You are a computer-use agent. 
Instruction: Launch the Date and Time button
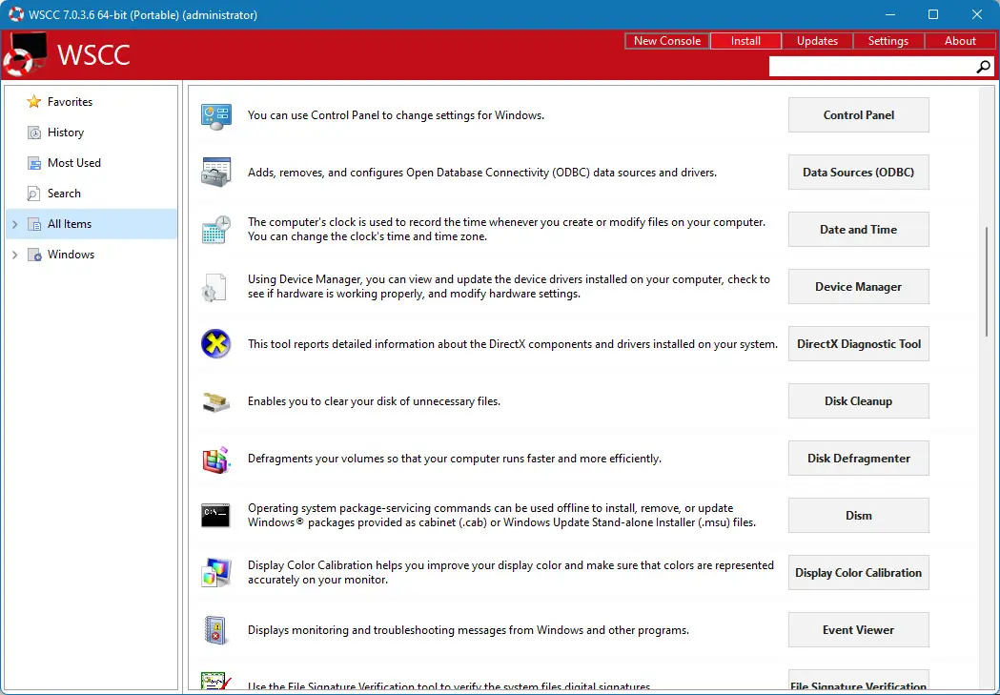click(858, 230)
